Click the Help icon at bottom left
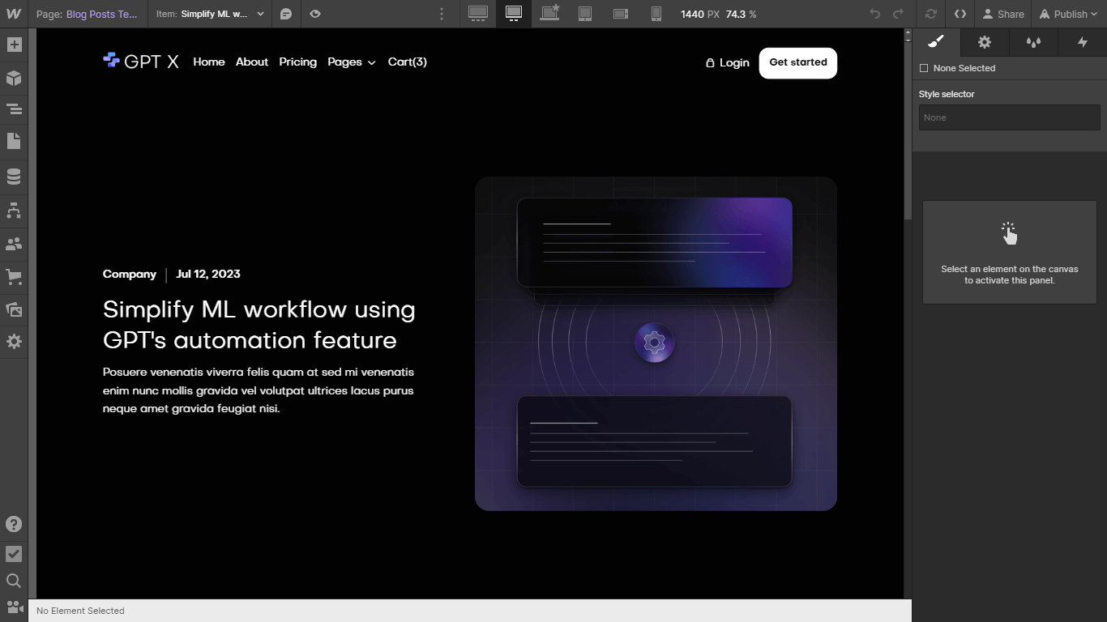Viewport: 1107px width, 622px height. point(14,524)
